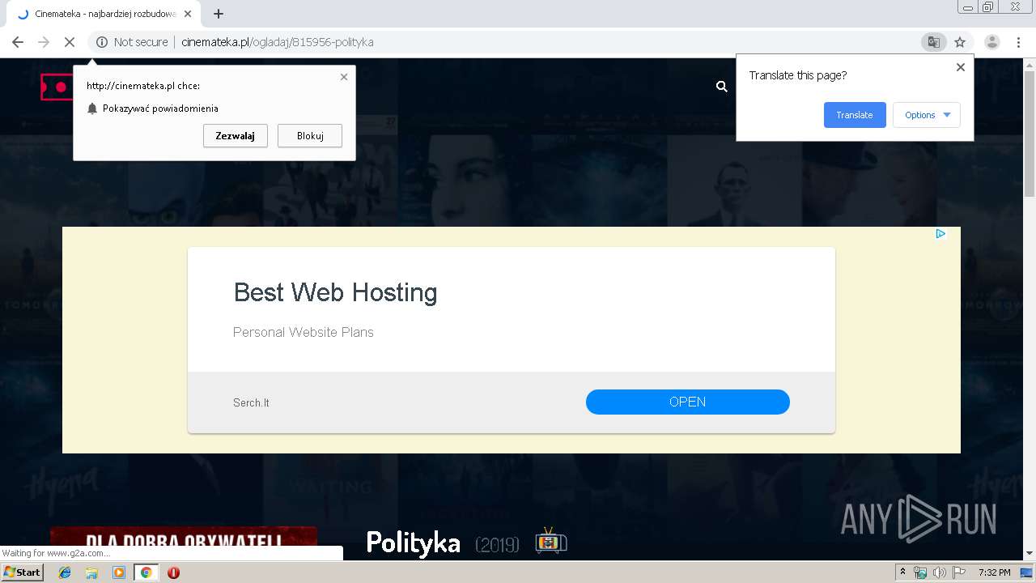This screenshot has height=583, width=1036.
Task: Open the Chrome profile avatar
Action: click(991, 42)
